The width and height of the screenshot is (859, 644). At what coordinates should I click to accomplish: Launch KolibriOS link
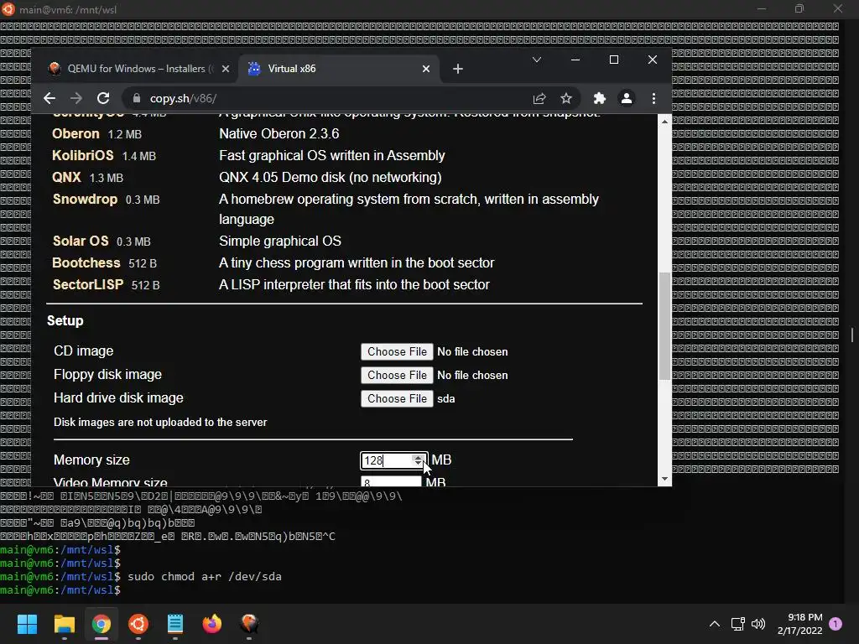83,155
